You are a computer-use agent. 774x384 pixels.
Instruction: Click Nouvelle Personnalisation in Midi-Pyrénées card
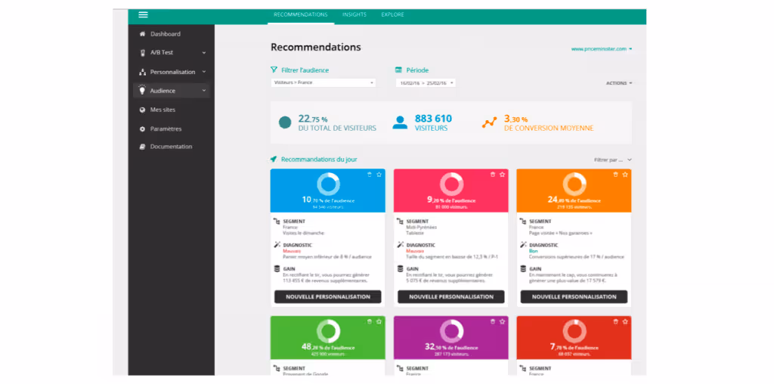coord(451,296)
